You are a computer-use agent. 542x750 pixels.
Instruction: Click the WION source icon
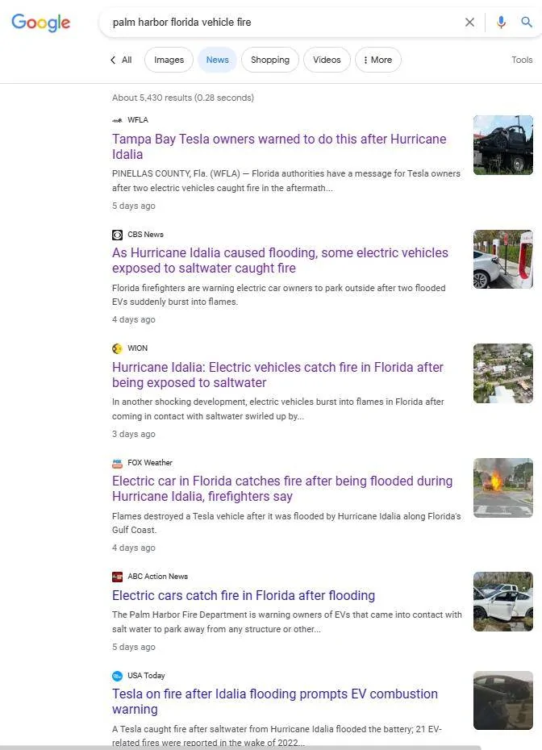pyautogui.click(x=117, y=348)
